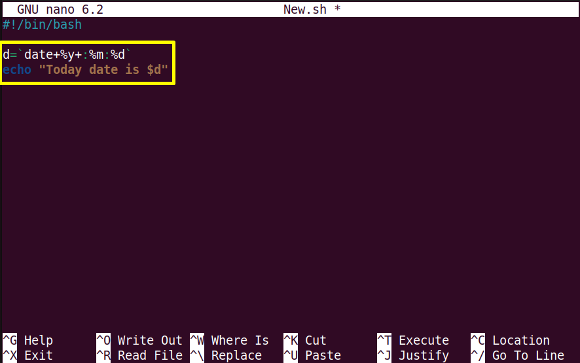Place cursor on the date+%y assignment line
This screenshot has height=363, width=580.
[67, 55]
